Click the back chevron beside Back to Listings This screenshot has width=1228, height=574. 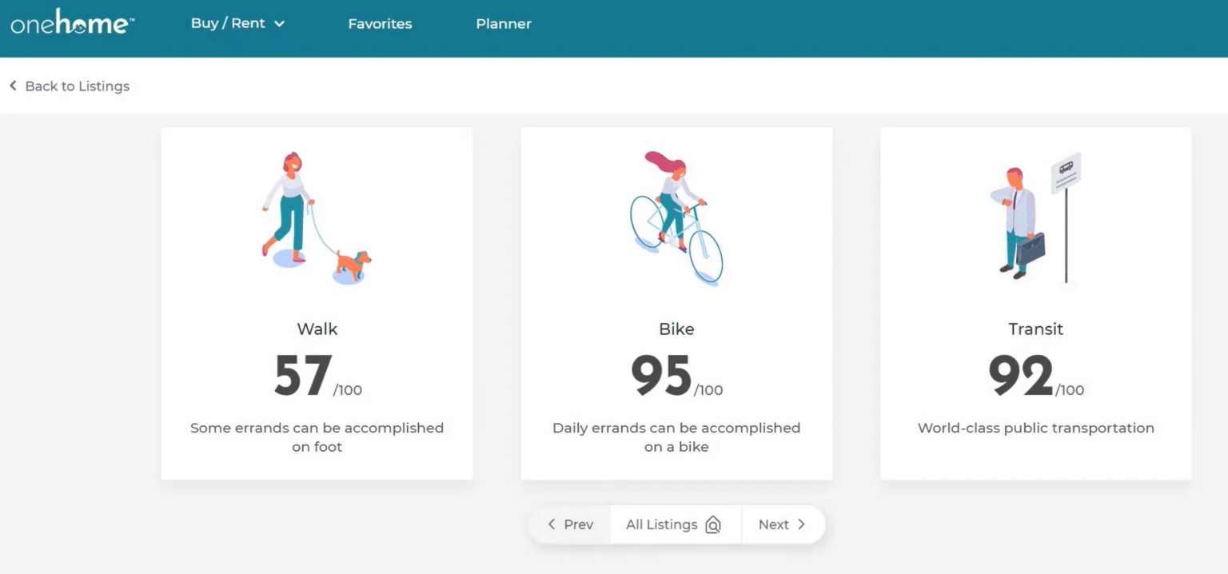[x=14, y=86]
